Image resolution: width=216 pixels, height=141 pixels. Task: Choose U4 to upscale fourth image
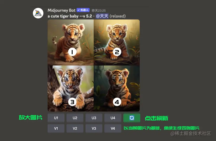[113, 118]
